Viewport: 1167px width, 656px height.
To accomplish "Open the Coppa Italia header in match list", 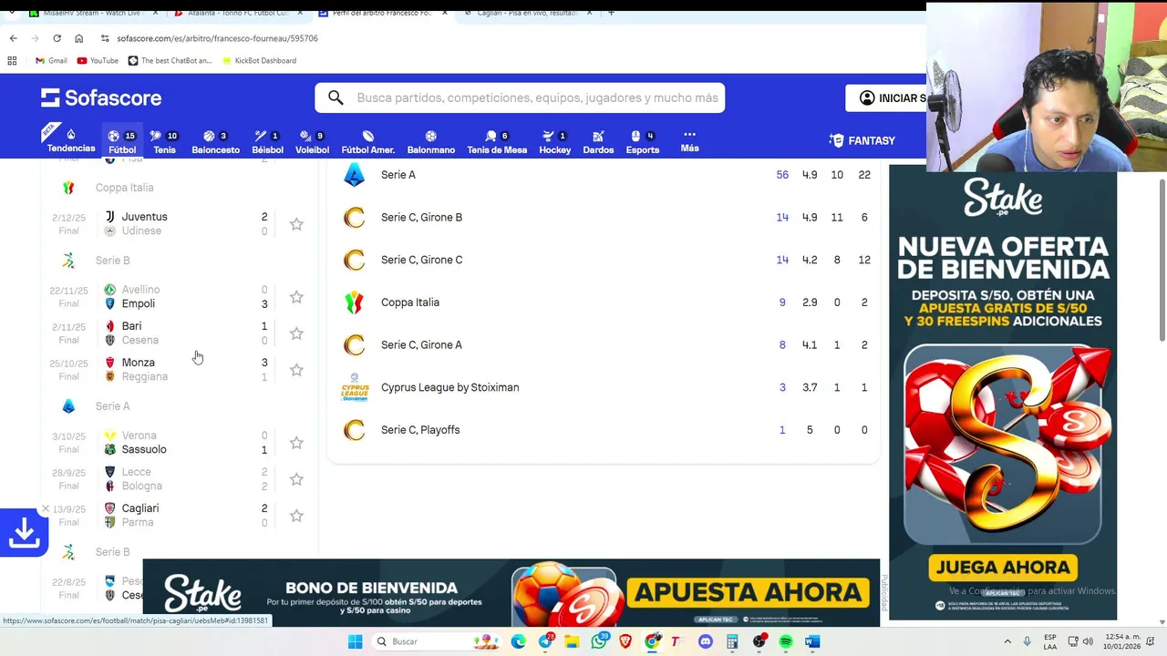I will pyautogui.click(x=124, y=188).
